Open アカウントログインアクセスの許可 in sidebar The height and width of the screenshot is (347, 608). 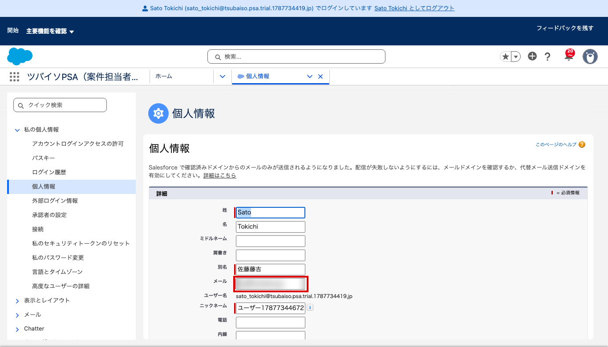pyautogui.click(x=78, y=144)
